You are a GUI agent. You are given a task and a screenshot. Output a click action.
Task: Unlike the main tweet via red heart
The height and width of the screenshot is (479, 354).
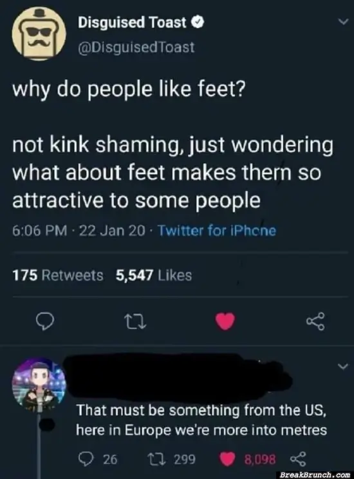coord(225,321)
